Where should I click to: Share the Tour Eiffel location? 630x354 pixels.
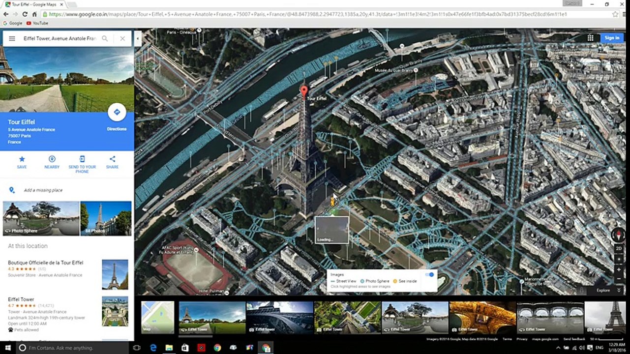[112, 162]
